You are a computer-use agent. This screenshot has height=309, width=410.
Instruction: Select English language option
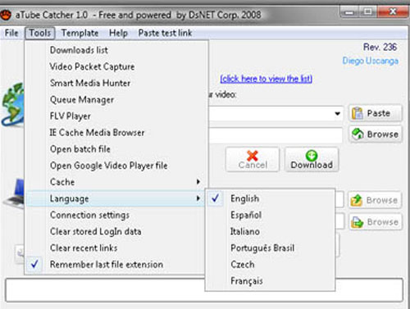point(270,198)
